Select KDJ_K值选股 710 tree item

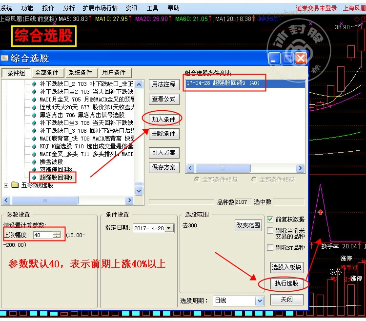86,146
